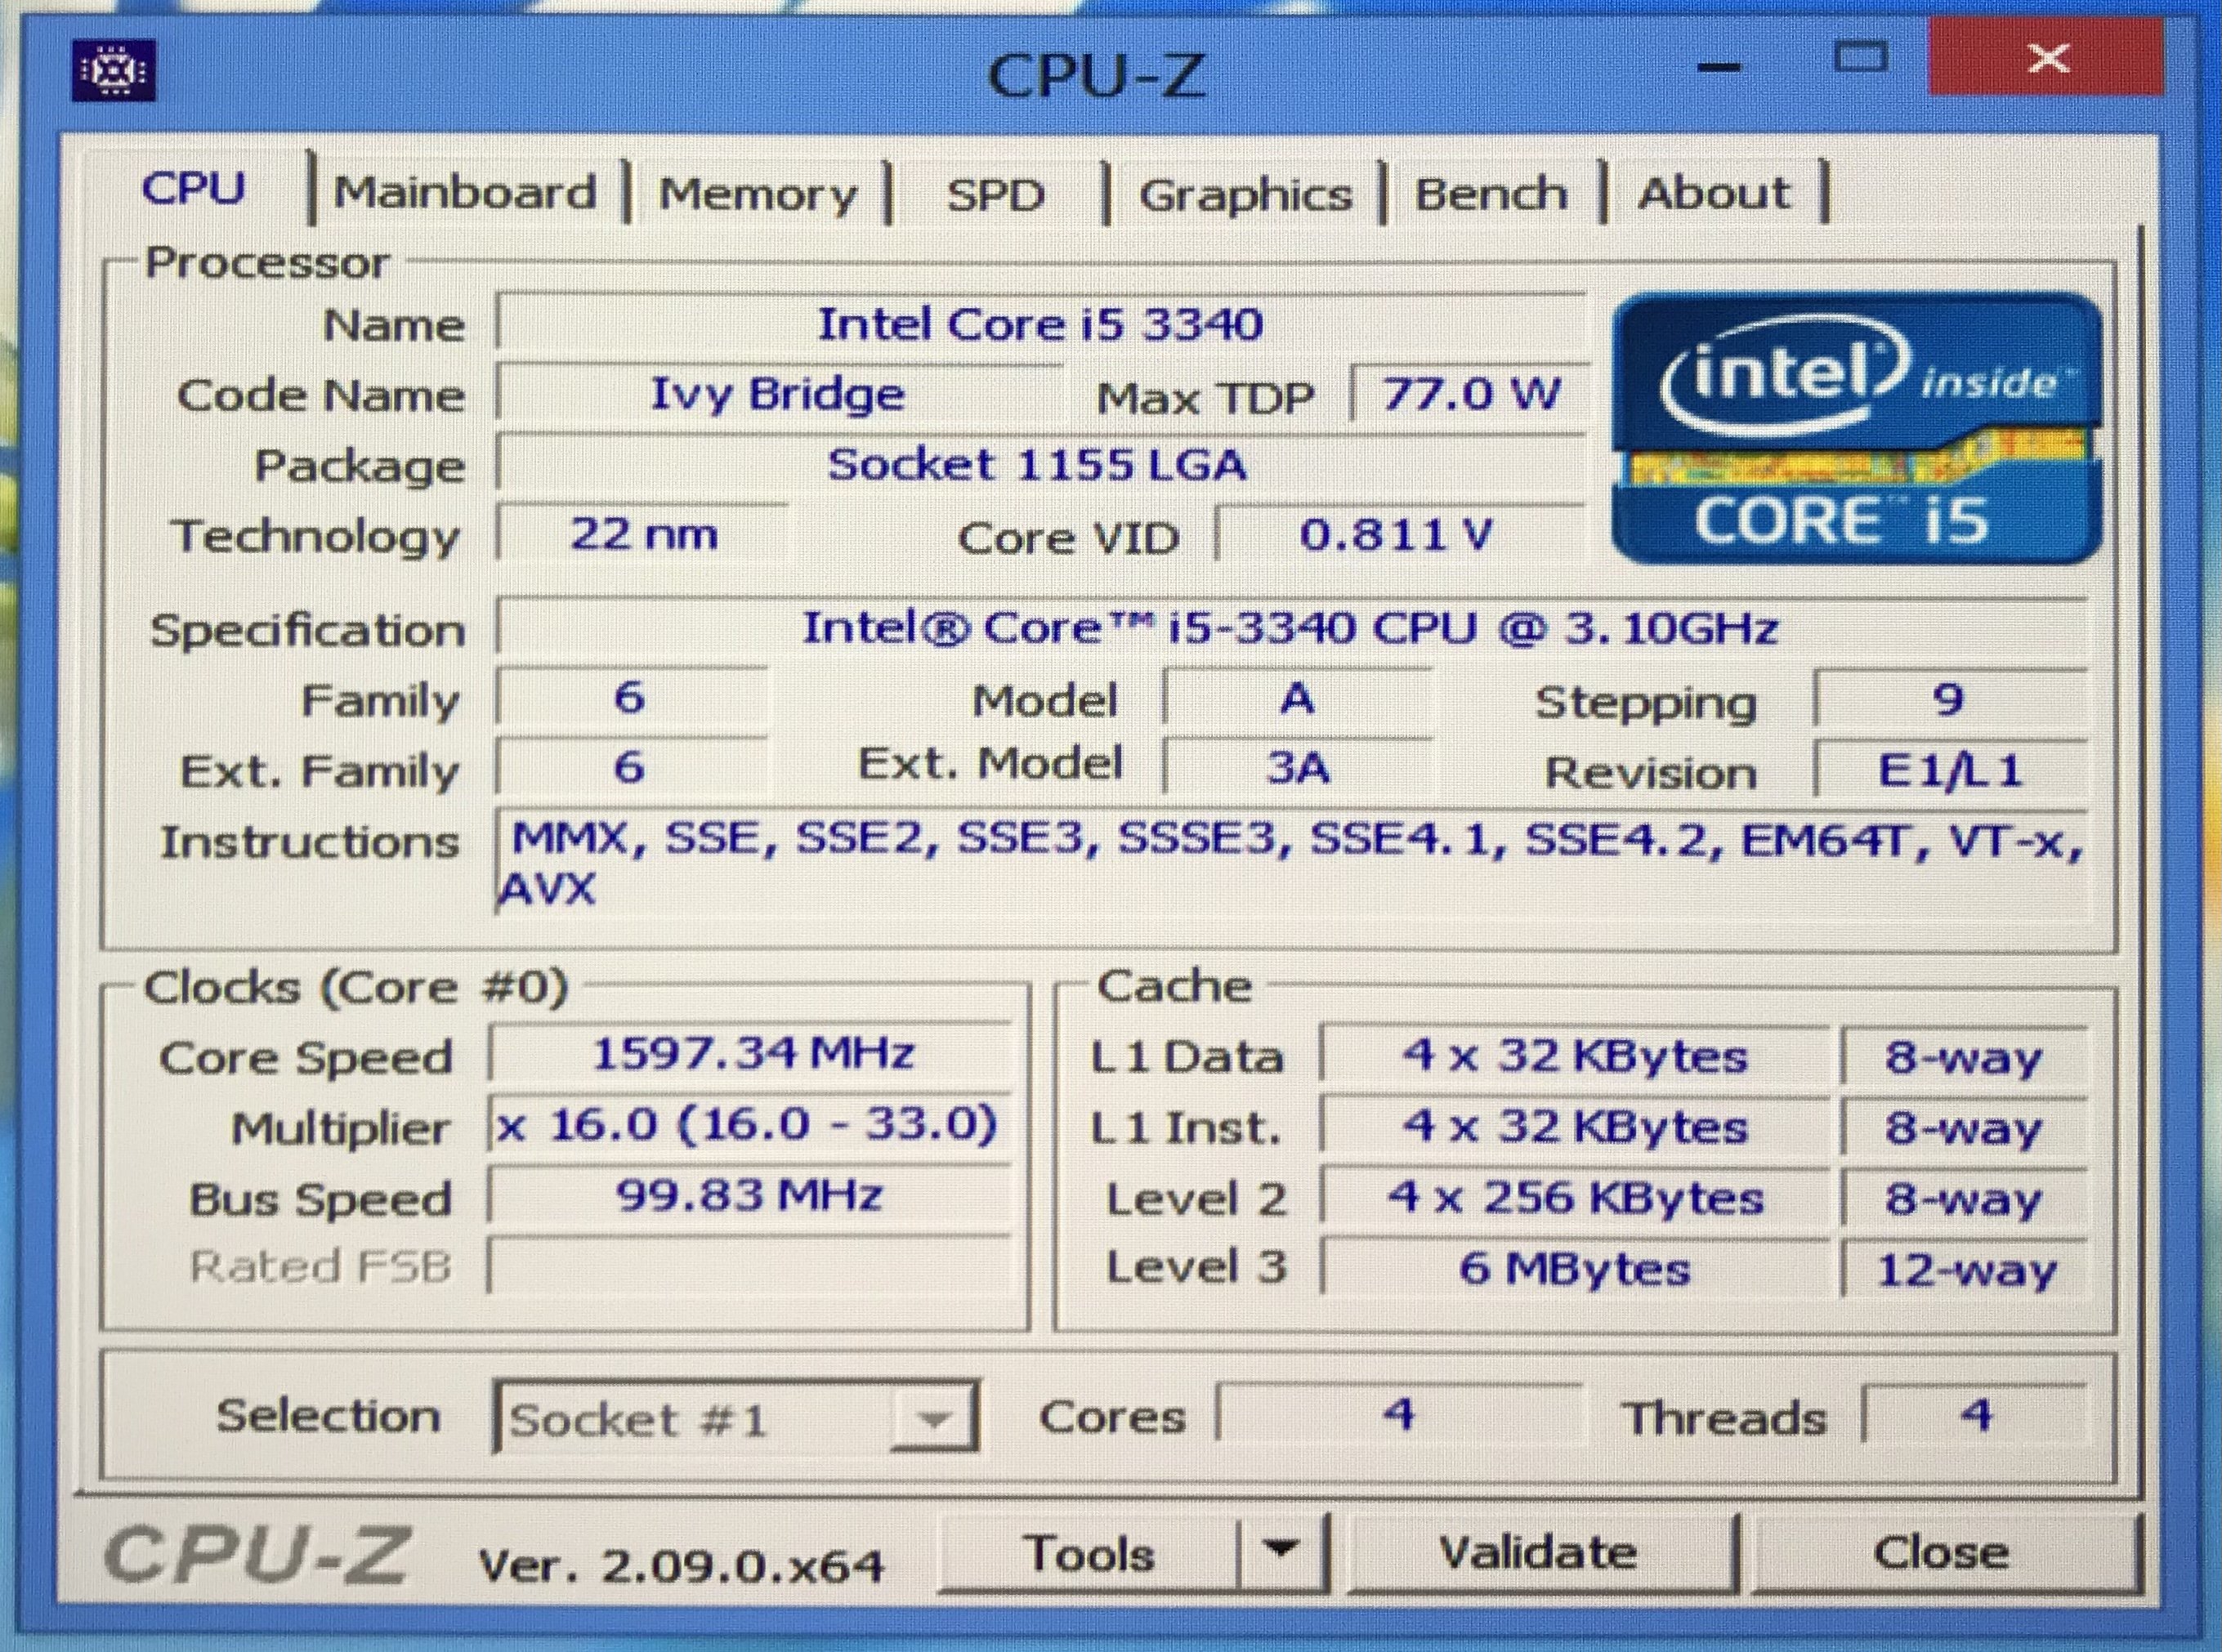Screen dimensions: 2222x1652
Task: Close the window with the red X
Action: pos(2046,58)
